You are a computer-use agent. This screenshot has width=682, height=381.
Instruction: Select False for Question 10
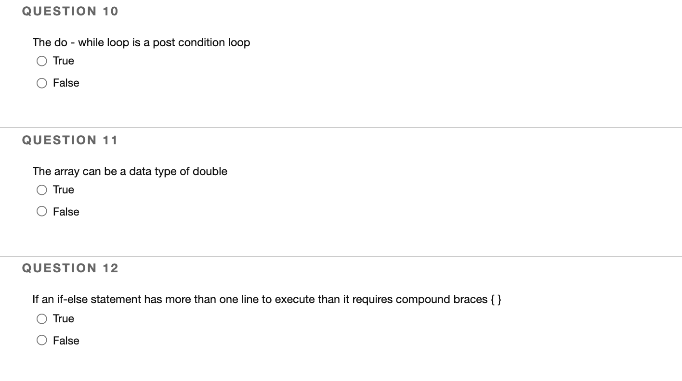(41, 83)
